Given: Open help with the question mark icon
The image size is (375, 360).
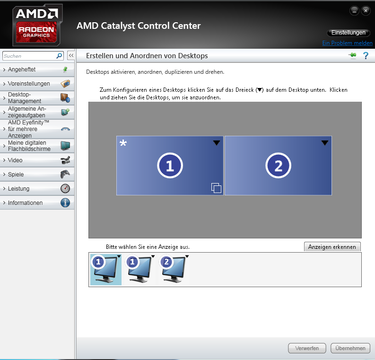Looking at the screenshot, I should (x=366, y=56).
